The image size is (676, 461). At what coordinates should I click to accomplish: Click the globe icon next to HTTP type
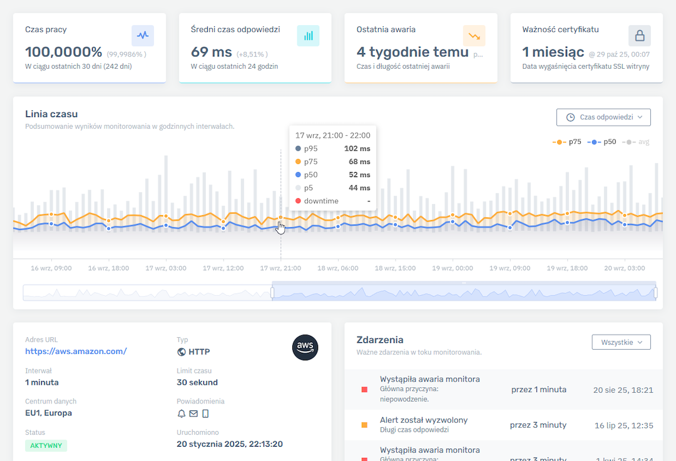pyautogui.click(x=182, y=352)
